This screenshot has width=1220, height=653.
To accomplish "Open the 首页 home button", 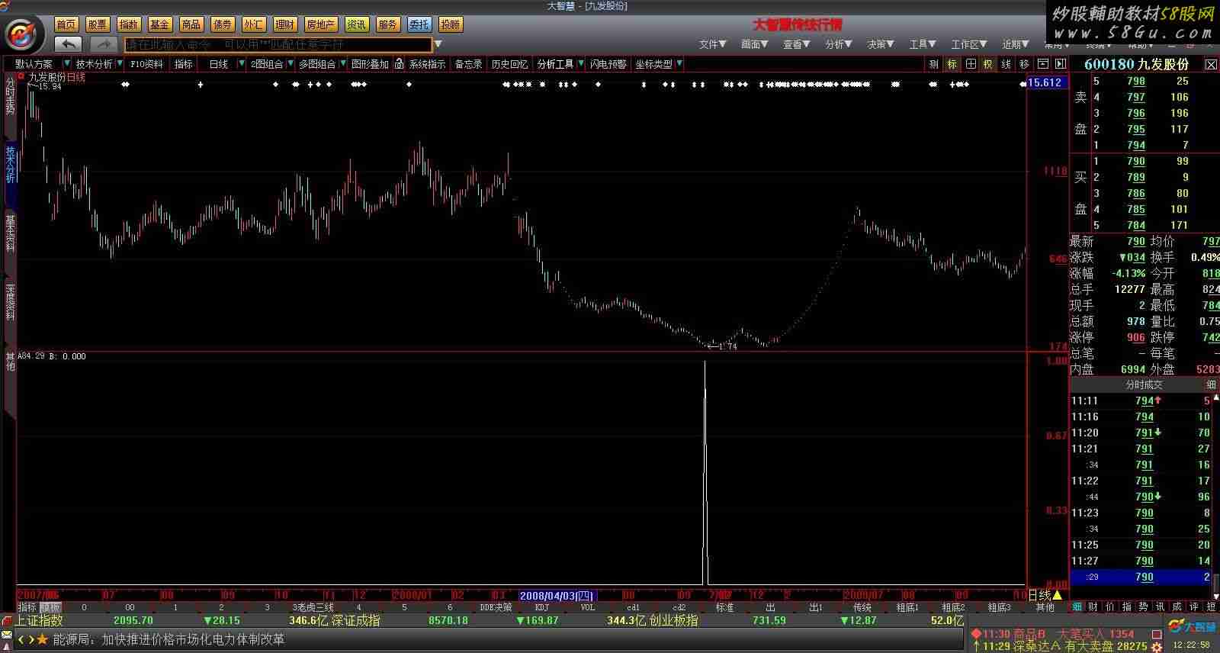I will 66,24.
